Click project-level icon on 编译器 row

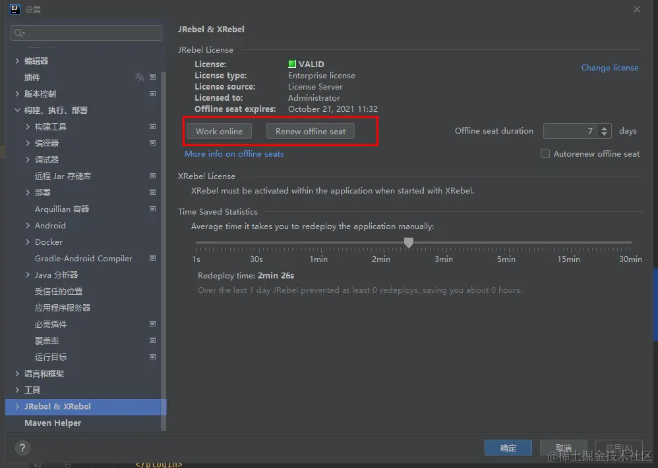pos(153,143)
